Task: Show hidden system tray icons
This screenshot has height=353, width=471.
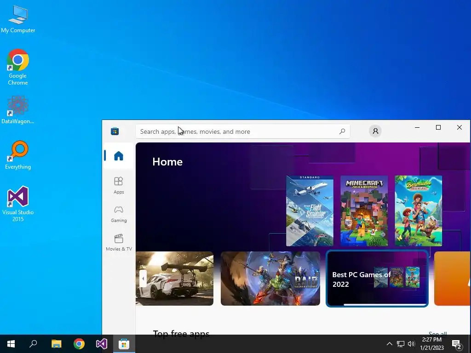Action: (389, 344)
